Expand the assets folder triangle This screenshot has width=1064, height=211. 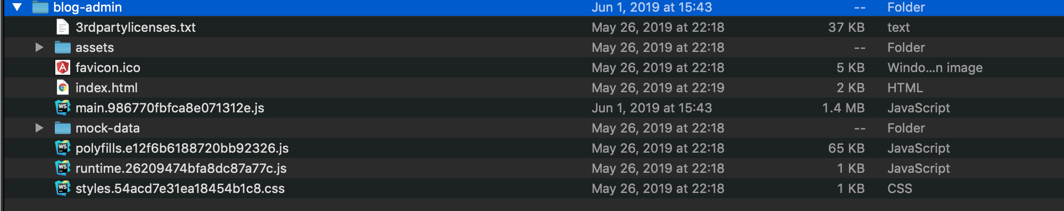pos(39,47)
